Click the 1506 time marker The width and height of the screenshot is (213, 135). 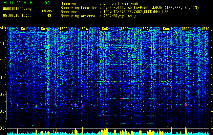pyautogui.click(x=124, y=29)
